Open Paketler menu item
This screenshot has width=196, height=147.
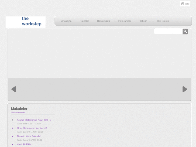tap(84, 21)
